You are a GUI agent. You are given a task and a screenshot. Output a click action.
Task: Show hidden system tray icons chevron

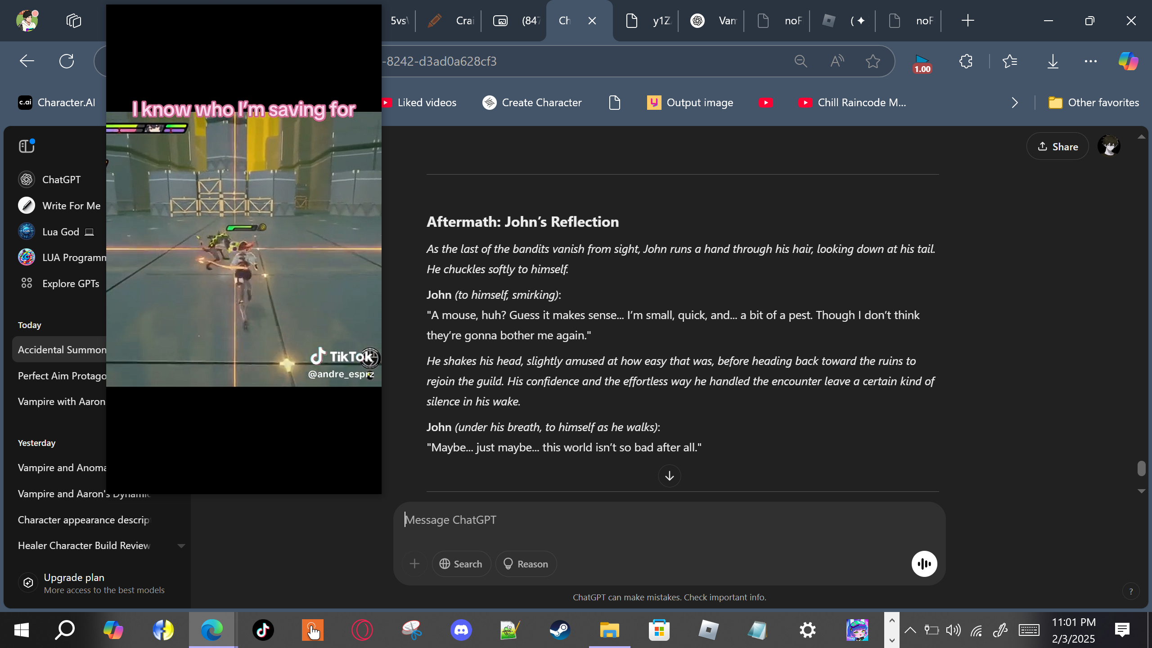[910, 630]
